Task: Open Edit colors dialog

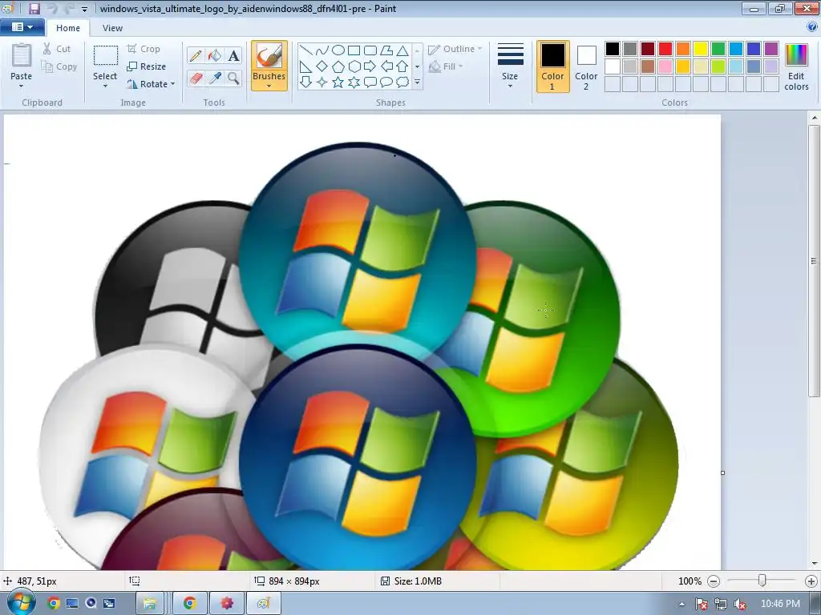Action: (796, 66)
